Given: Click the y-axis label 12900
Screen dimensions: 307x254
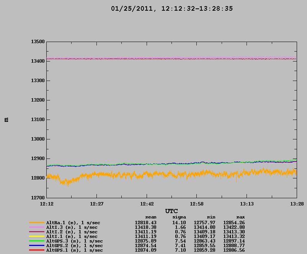Looking at the screenshot, I should click(x=38, y=159).
